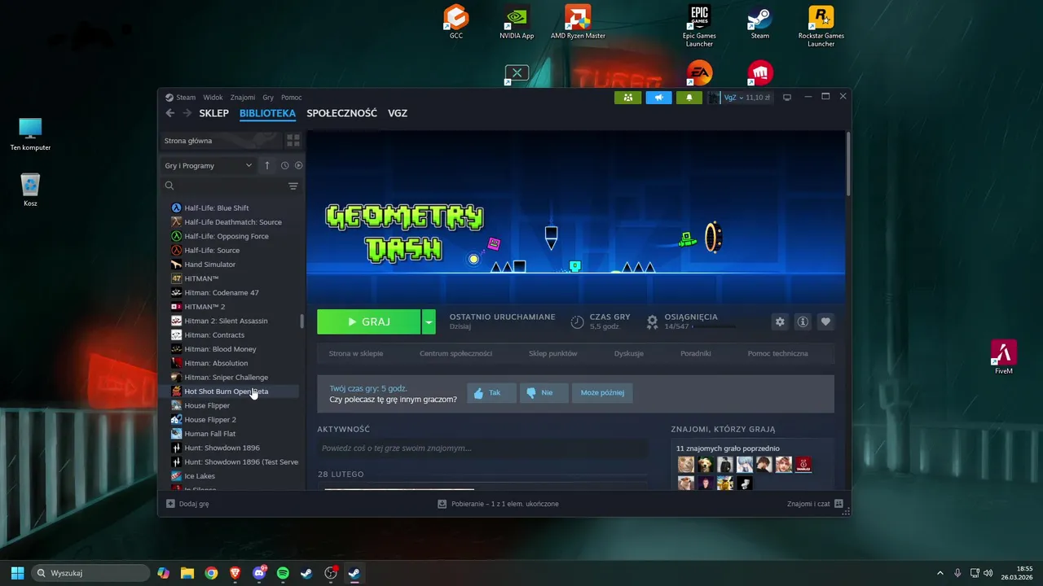Image resolution: width=1043 pixels, height=586 pixels.
Task: Click the achievements progress bar
Action: click(714, 326)
